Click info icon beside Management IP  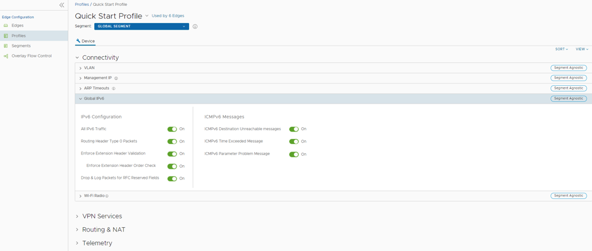pos(116,78)
